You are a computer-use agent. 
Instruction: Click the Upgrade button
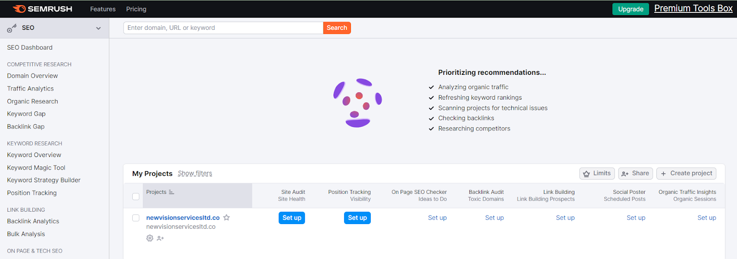(631, 9)
